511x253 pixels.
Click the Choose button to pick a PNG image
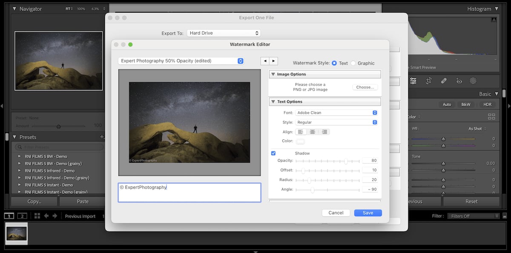(365, 87)
